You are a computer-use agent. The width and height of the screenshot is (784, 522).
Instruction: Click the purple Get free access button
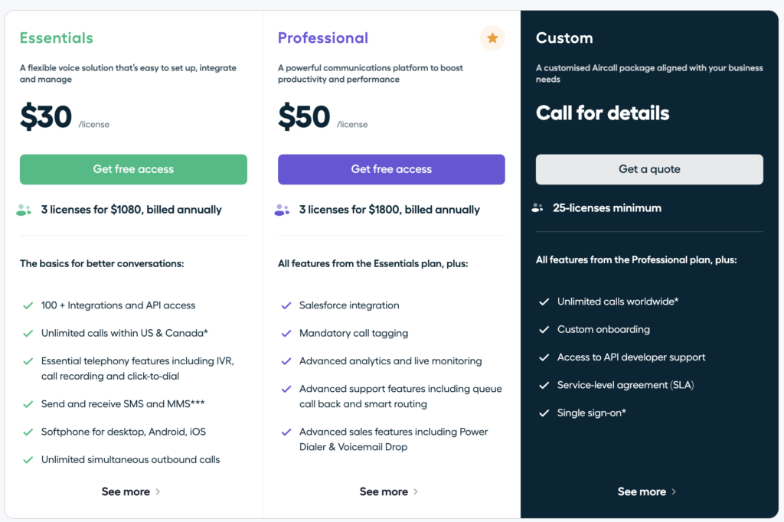(391, 169)
